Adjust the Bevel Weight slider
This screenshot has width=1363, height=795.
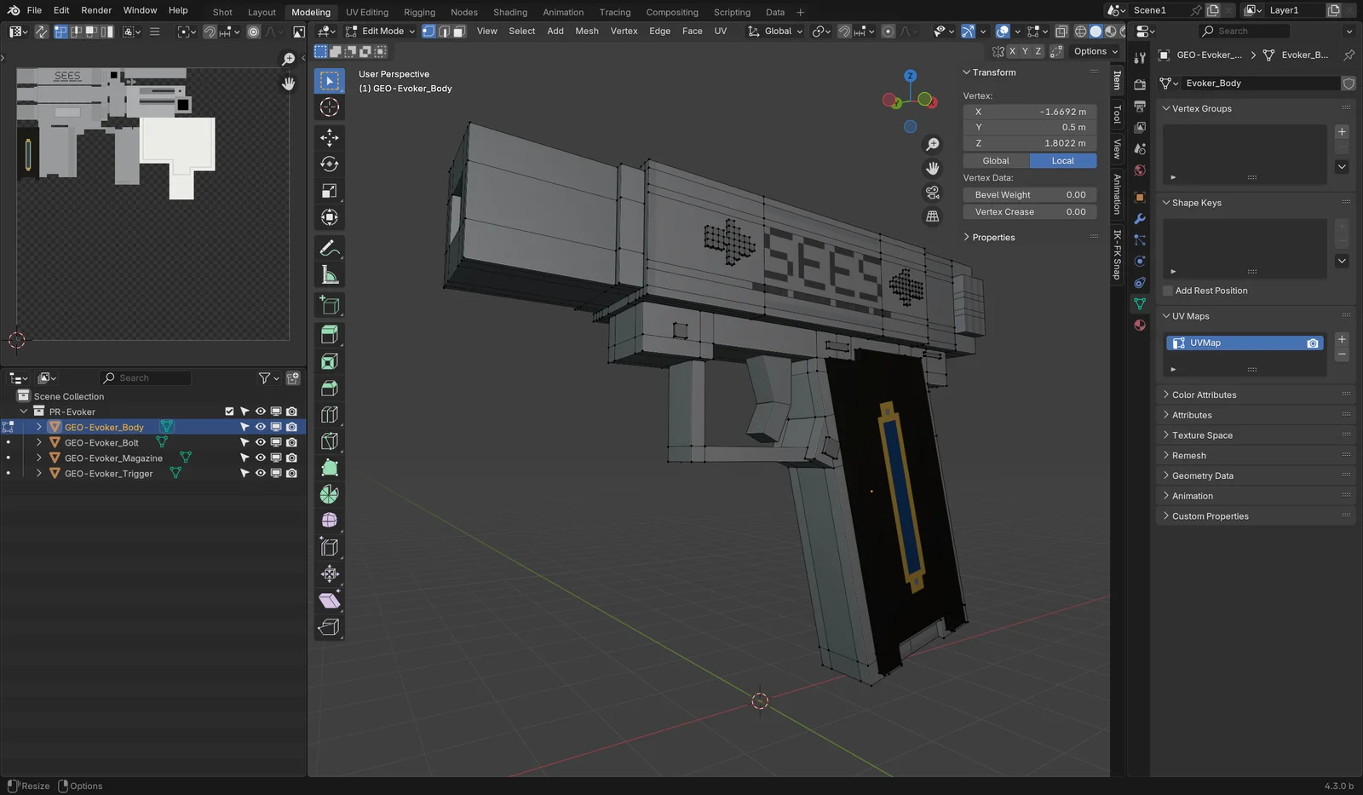1029,195
